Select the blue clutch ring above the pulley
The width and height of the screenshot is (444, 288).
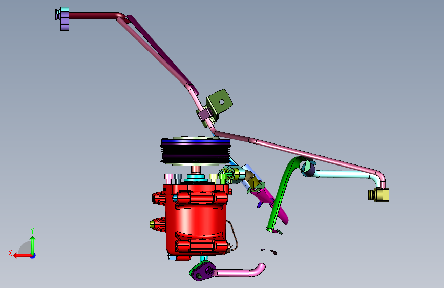click(x=196, y=141)
